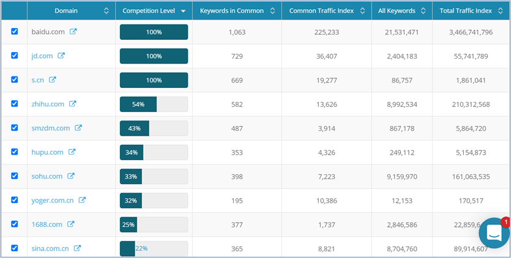Open the yoger.com.cn domain link
This screenshot has height=258, width=511.
click(53, 201)
